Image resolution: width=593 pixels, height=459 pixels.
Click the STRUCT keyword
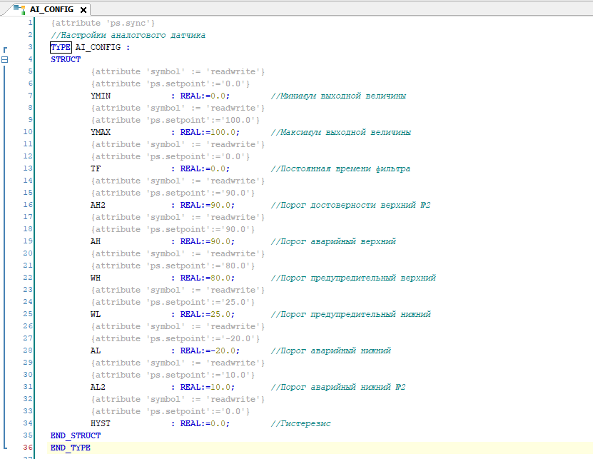66,60
